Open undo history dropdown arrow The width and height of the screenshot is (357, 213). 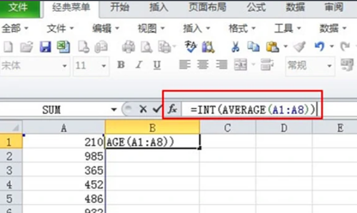[332, 46]
